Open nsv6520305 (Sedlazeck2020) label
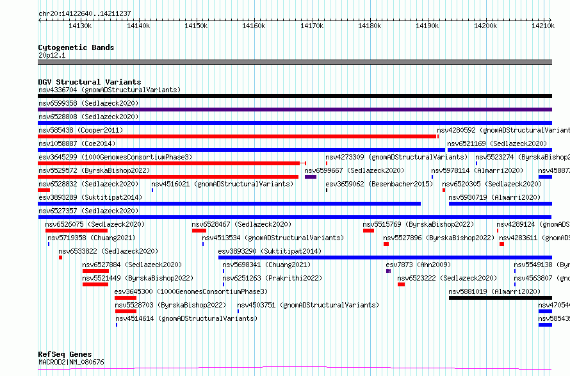This screenshot has width=570, height=376. pos(492,184)
